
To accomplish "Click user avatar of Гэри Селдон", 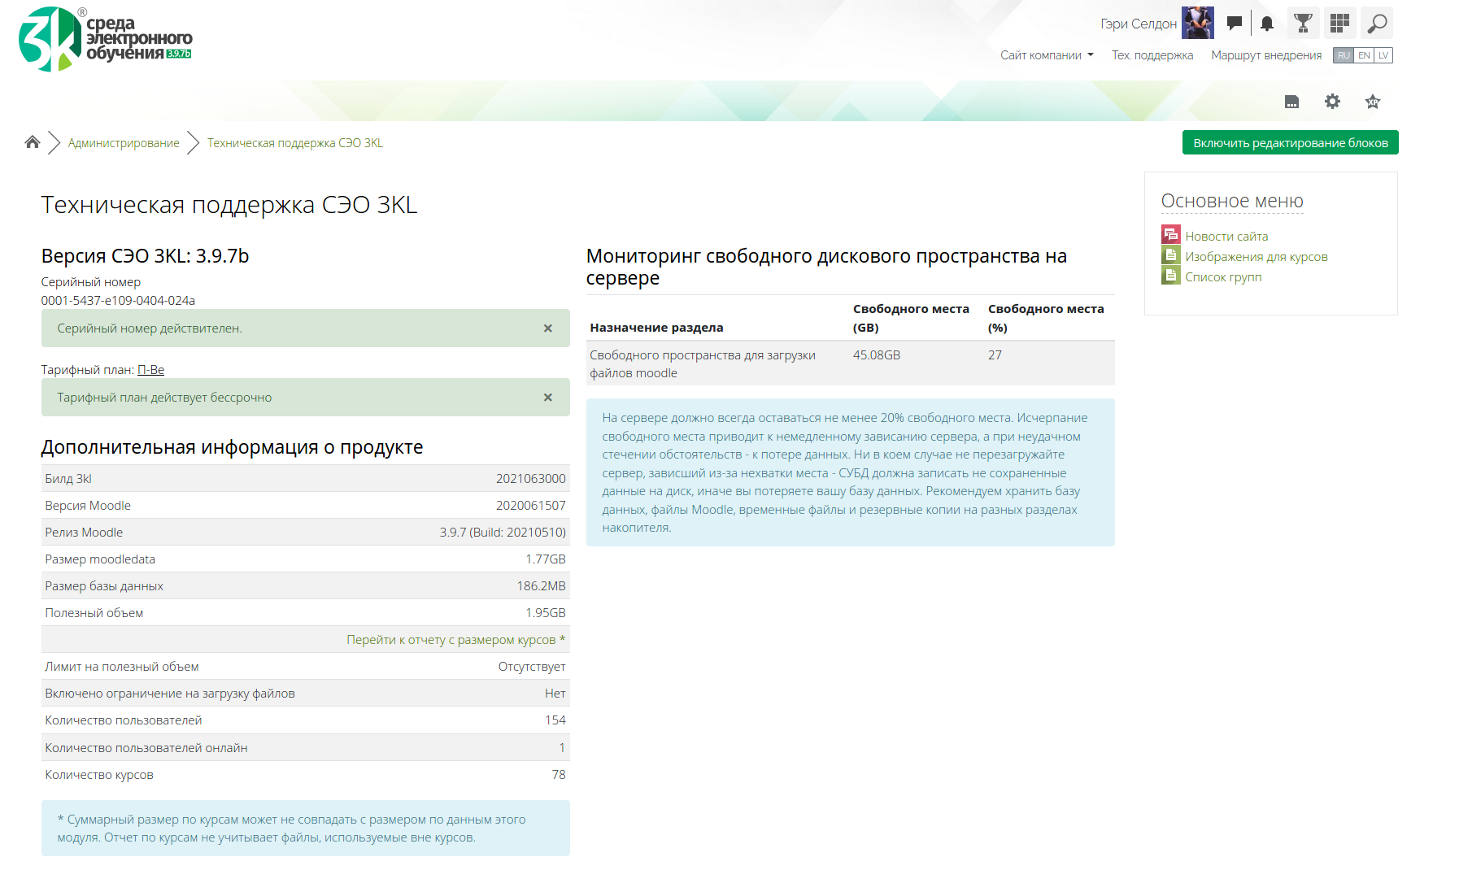I will (1197, 24).
